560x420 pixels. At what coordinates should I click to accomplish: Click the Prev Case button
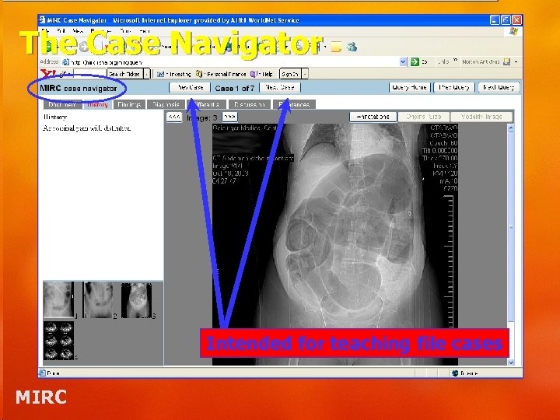[x=190, y=87]
